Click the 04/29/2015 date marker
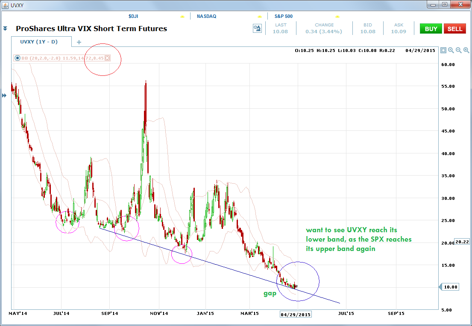Viewport: 472px width, 326px height. 295,314
